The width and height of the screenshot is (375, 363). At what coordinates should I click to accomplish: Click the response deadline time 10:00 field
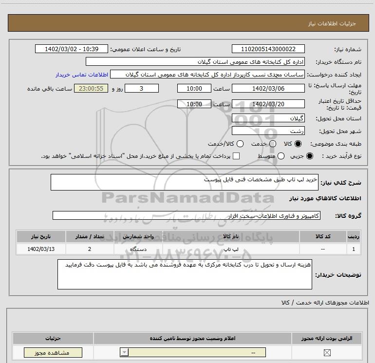click(x=194, y=89)
